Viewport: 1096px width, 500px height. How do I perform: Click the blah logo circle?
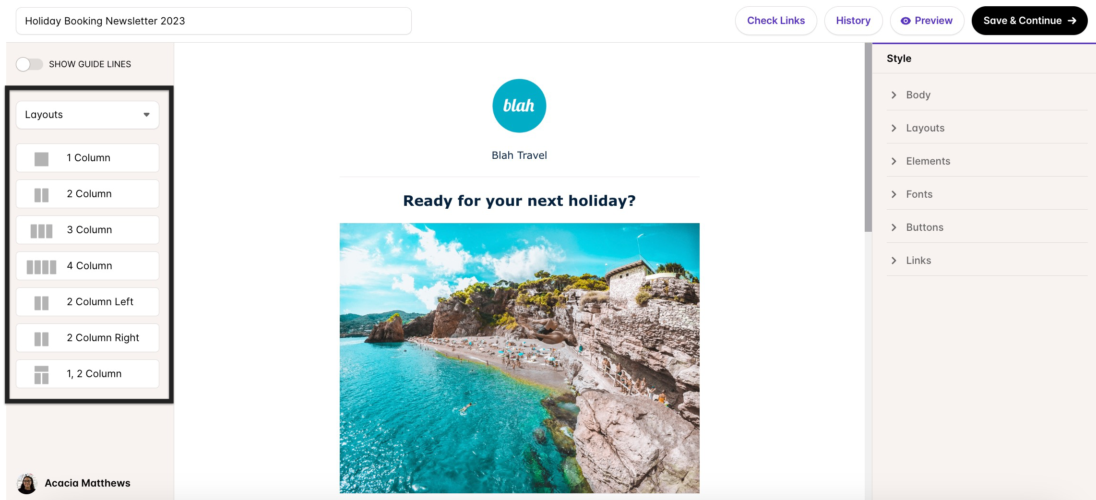519,106
